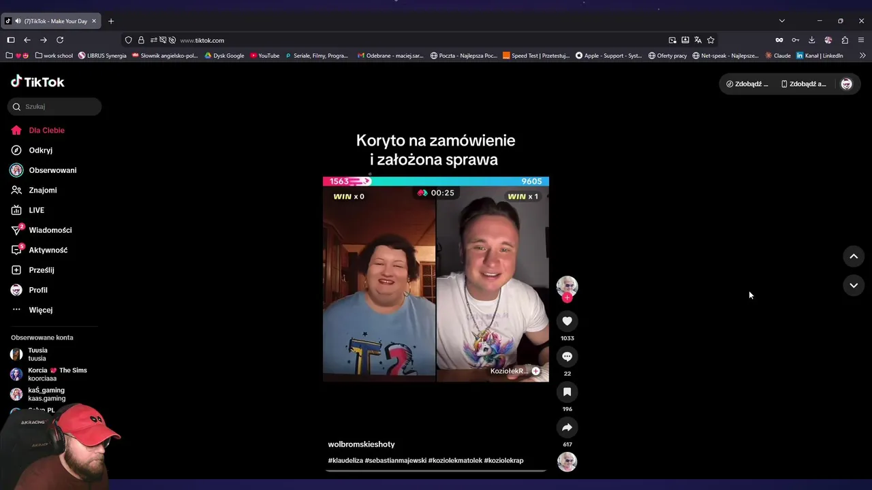
Task: Open the browser extensions menu
Action: 845,40
